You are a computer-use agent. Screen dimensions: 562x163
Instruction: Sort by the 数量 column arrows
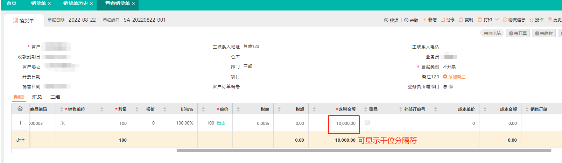click(102, 109)
